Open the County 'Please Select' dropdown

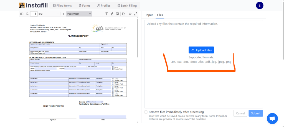point(95,102)
